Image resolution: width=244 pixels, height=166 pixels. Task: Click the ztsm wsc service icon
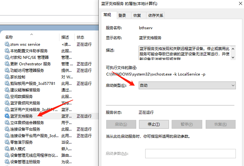[x=7, y=44]
